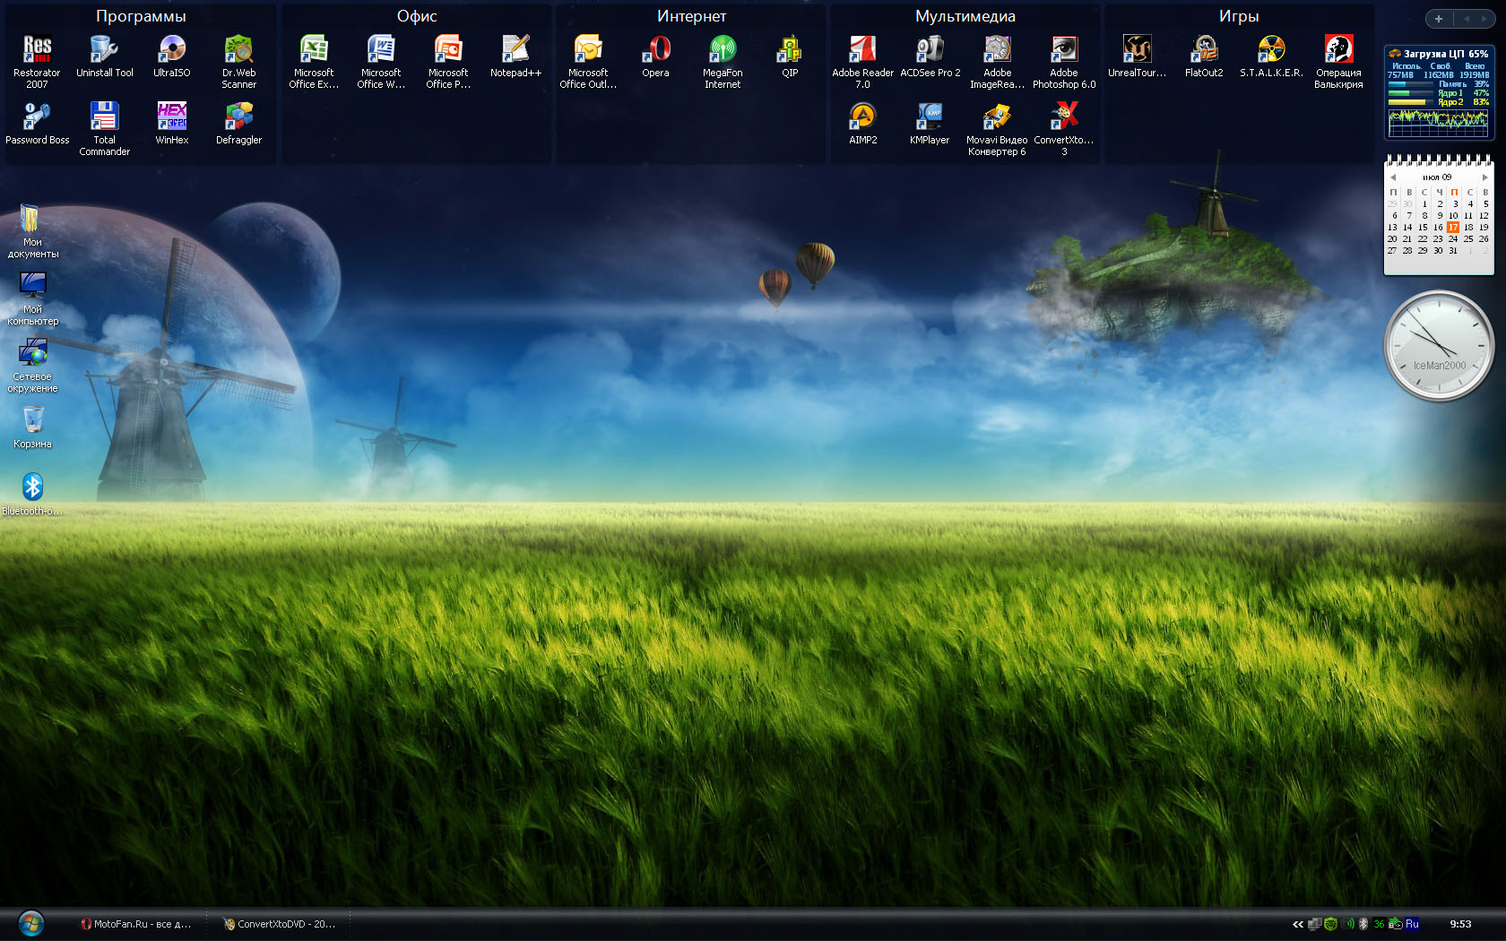The width and height of the screenshot is (1506, 941).
Task: Click taskbar clock 9:53
Action: [1460, 924]
